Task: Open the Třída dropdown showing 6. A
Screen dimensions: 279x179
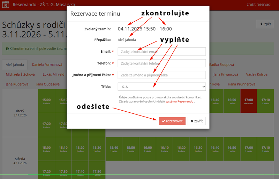Action: (161, 87)
